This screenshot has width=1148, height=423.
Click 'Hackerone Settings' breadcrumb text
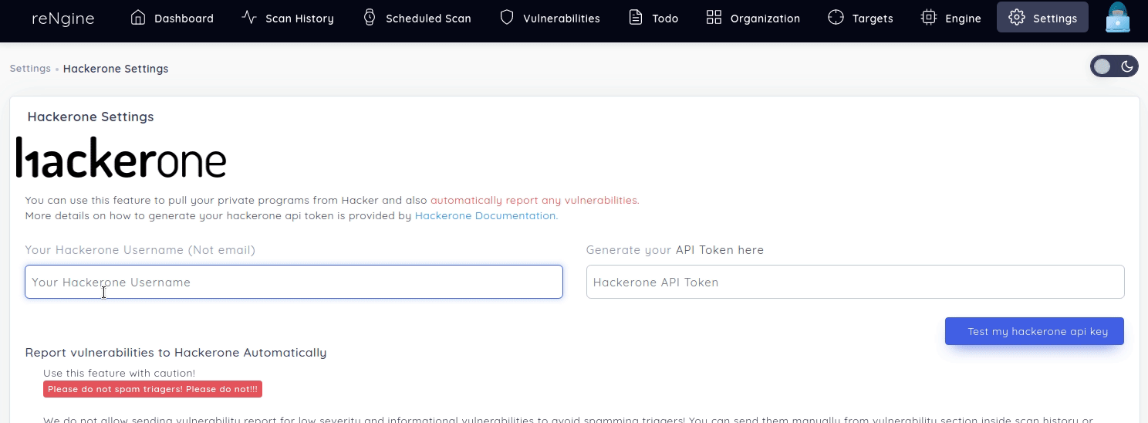coord(116,69)
